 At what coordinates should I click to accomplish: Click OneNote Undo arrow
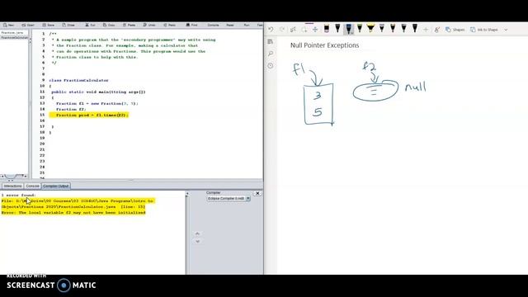click(271, 30)
